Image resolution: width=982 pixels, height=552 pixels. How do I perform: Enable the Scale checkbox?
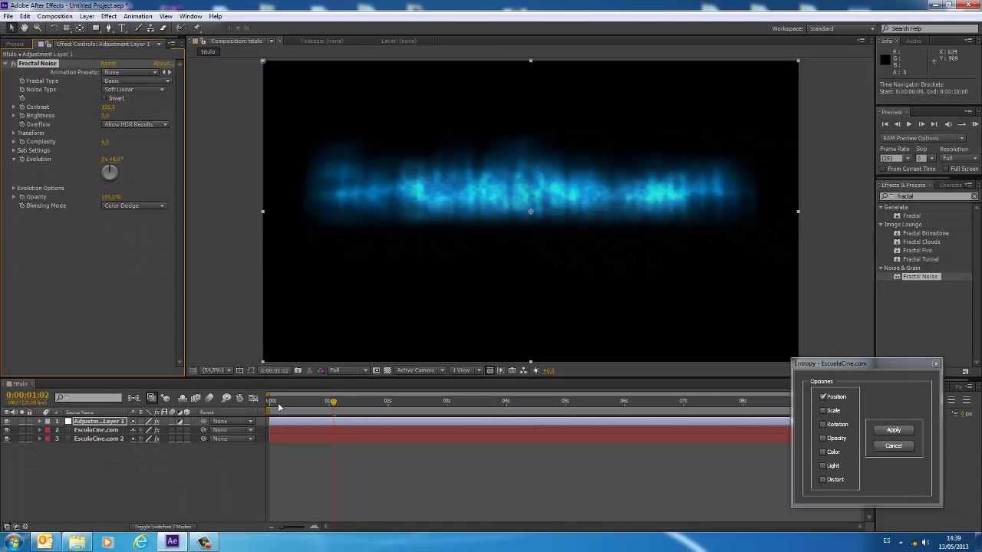tap(823, 410)
